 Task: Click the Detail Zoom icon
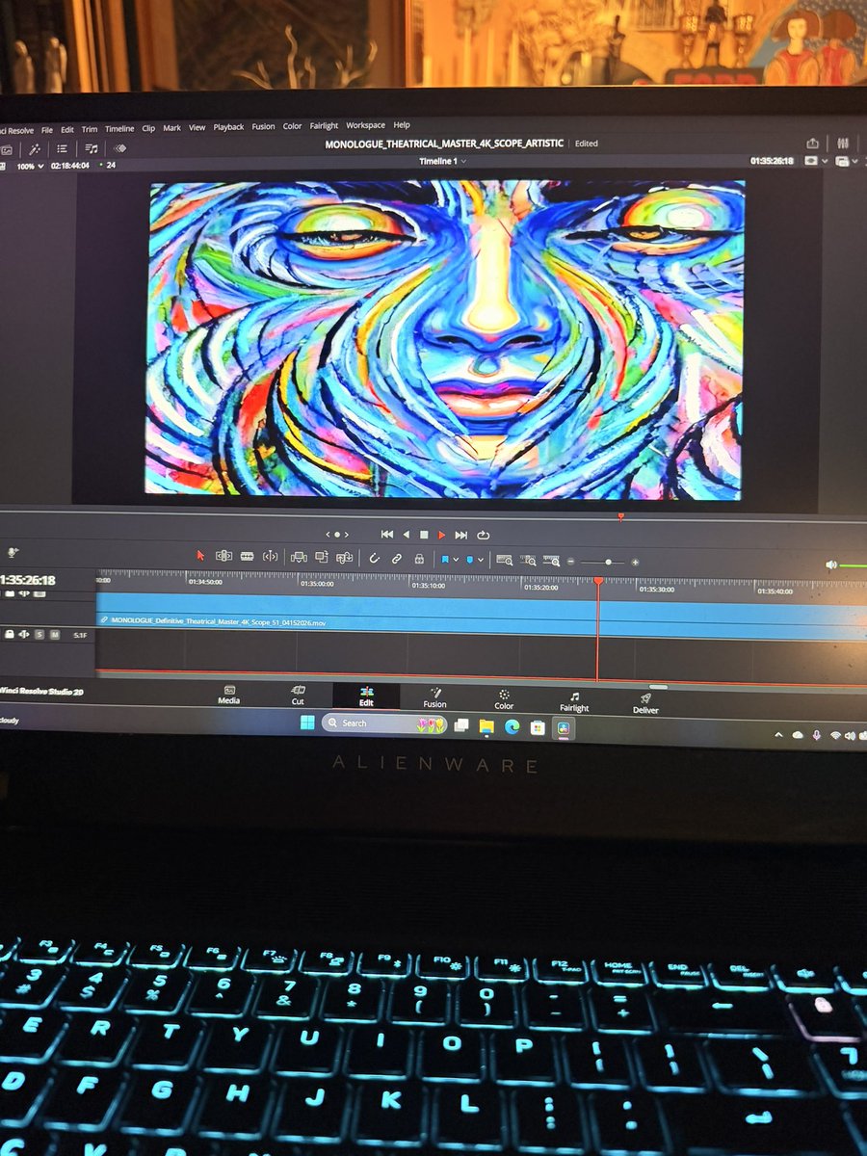click(x=528, y=560)
